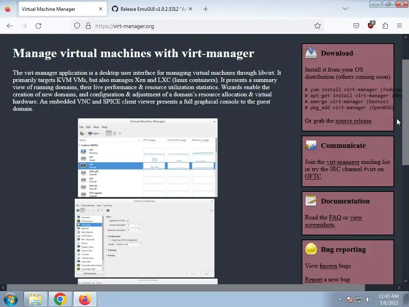Click the Virtual Machine Manager screenshot image
The image size is (409, 307).
coord(148,157)
